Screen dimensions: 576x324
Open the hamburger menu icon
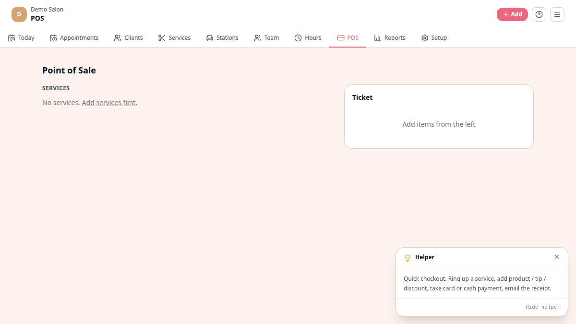(x=557, y=14)
